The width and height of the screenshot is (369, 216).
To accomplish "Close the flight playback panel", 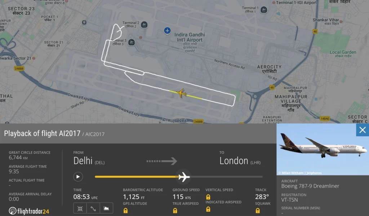I will pos(363,130).
